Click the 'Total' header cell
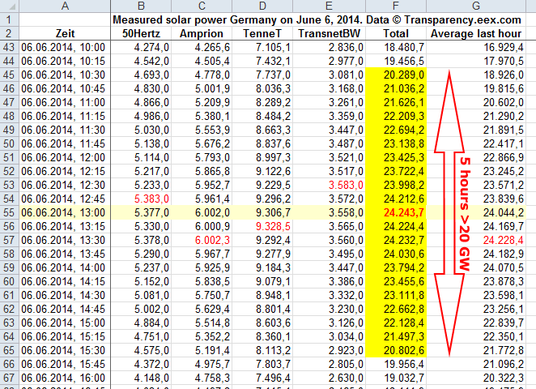Viewport: 536px width, 389px height. 396,33
